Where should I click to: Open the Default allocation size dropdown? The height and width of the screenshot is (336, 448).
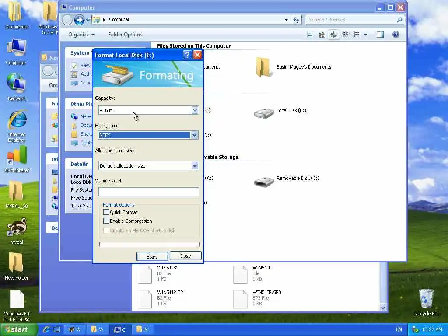(195, 166)
